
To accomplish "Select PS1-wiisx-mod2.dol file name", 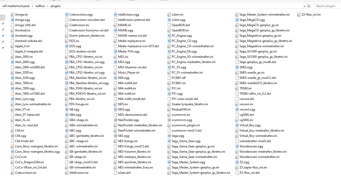I will pyautogui.click(x=185, y=99).
